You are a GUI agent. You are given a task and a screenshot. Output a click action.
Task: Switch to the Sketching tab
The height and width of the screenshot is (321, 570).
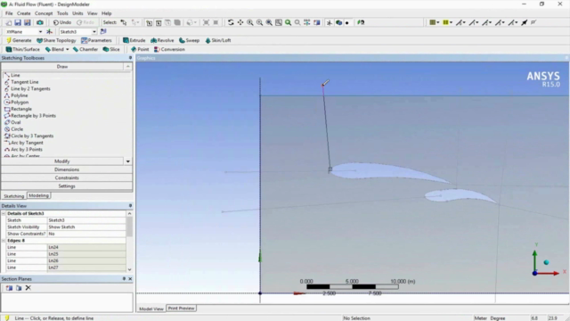[x=14, y=196]
